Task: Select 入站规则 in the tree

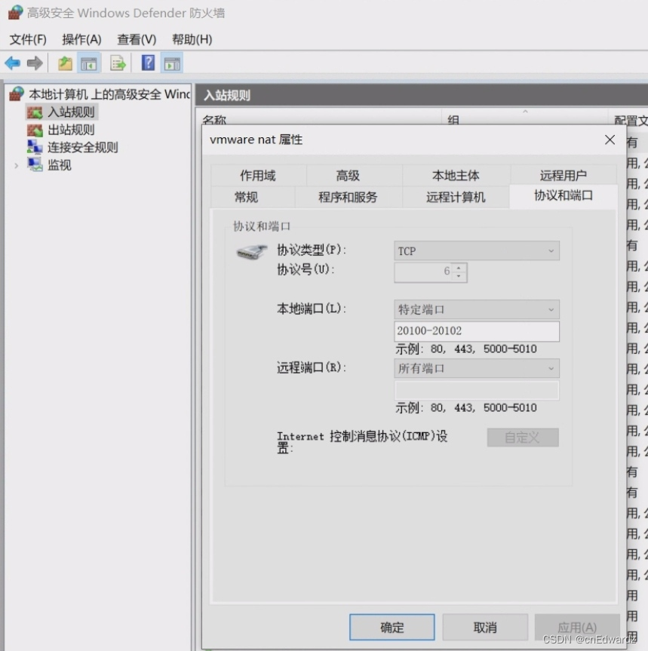Action: [71, 112]
